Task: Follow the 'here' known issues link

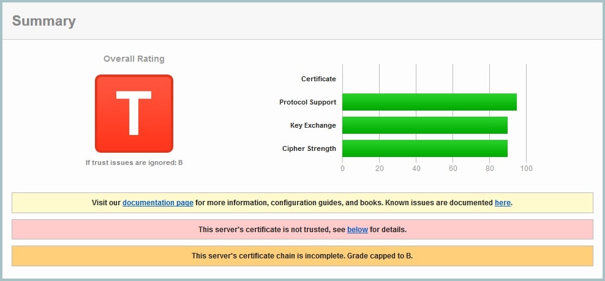Action: click(x=502, y=203)
